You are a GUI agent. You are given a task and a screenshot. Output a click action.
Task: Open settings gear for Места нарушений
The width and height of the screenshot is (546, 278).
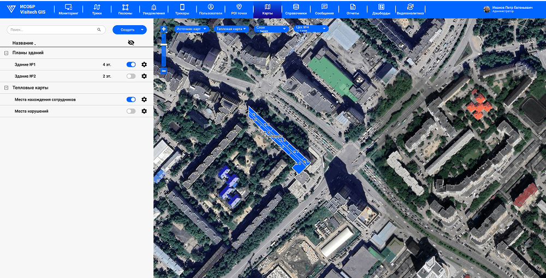[144, 111]
